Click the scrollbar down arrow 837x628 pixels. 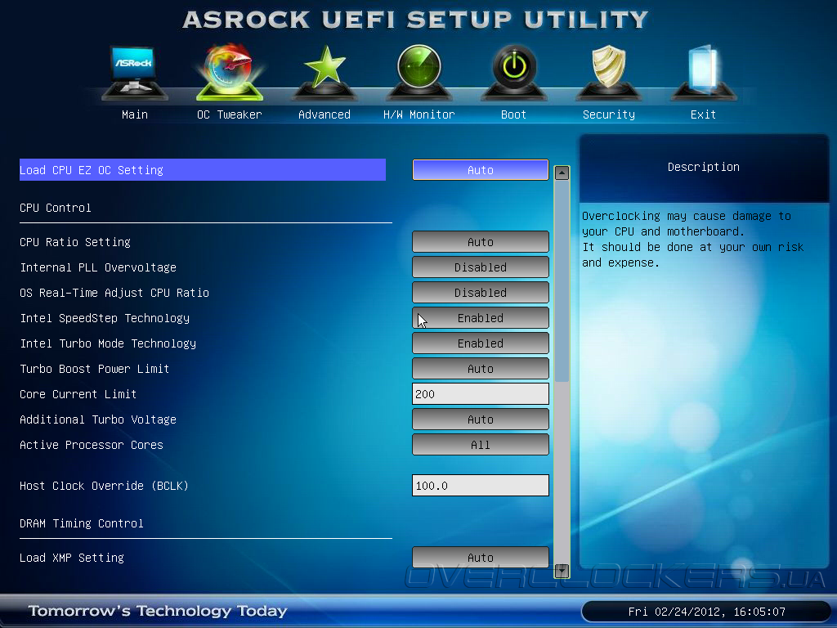click(x=562, y=571)
